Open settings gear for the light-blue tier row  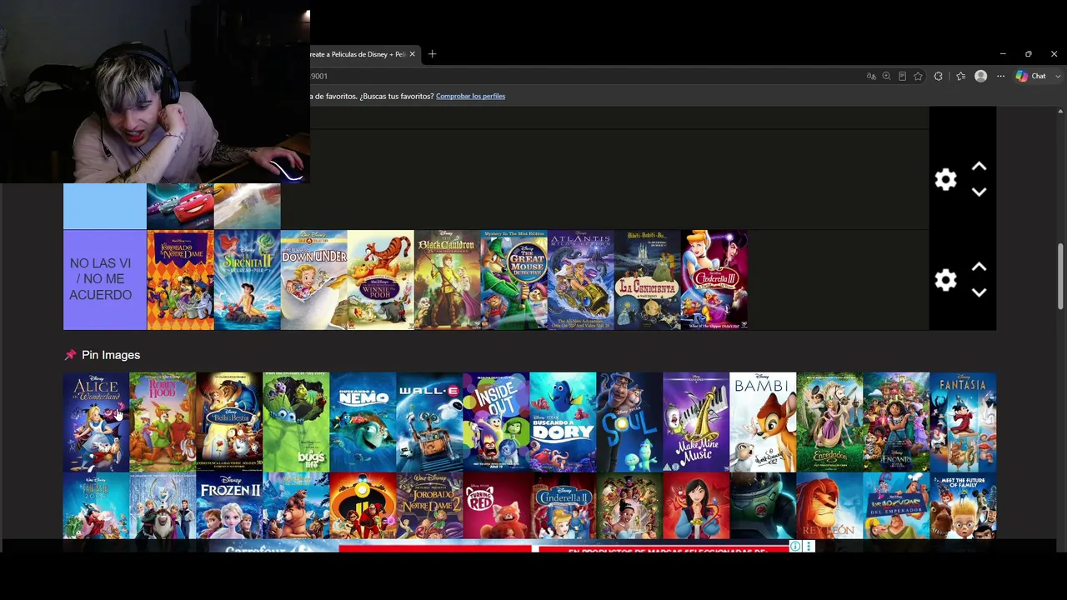coord(945,179)
